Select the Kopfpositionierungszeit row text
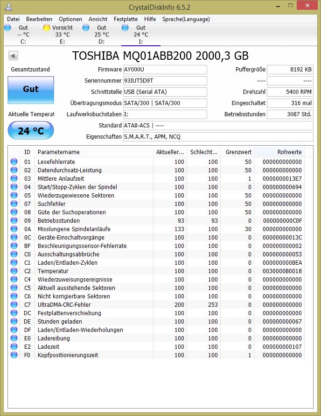 click(x=68, y=355)
